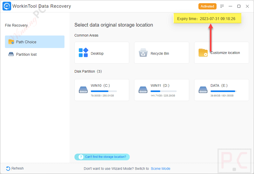Open the Customize location card
Screen dimensions: 254x174
click(222, 53)
